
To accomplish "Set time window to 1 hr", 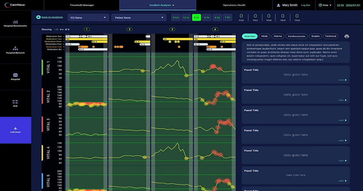I will coord(228,17).
